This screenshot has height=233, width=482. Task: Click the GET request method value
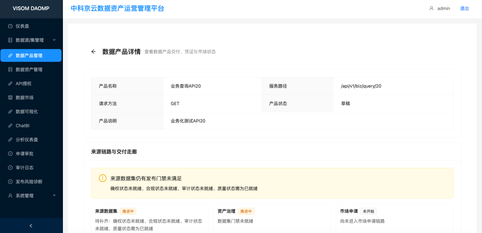click(x=175, y=104)
